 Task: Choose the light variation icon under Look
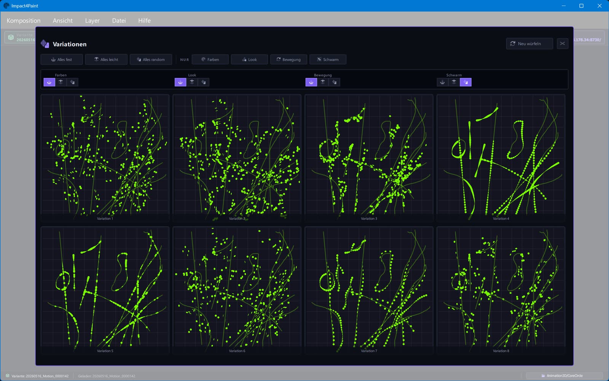coord(192,82)
